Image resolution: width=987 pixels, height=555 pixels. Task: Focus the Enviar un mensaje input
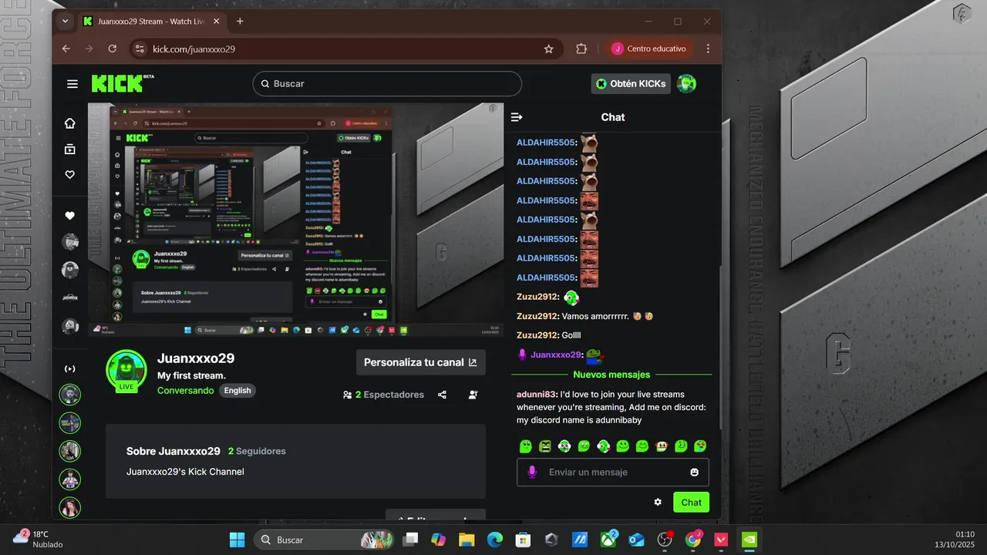point(613,472)
